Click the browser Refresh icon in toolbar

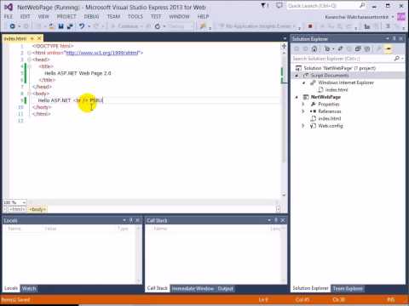(158, 26)
